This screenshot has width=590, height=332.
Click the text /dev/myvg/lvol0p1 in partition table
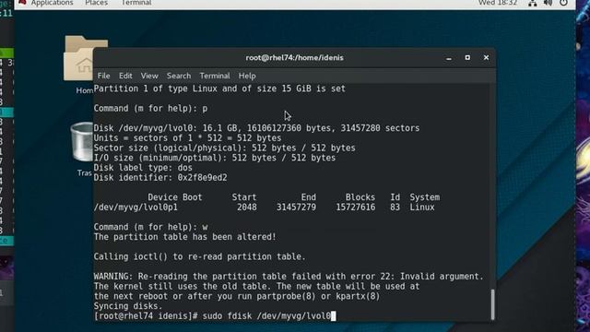[136, 207]
